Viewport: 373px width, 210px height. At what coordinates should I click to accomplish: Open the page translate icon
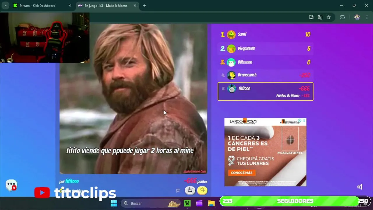pyautogui.click(x=320, y=17)
